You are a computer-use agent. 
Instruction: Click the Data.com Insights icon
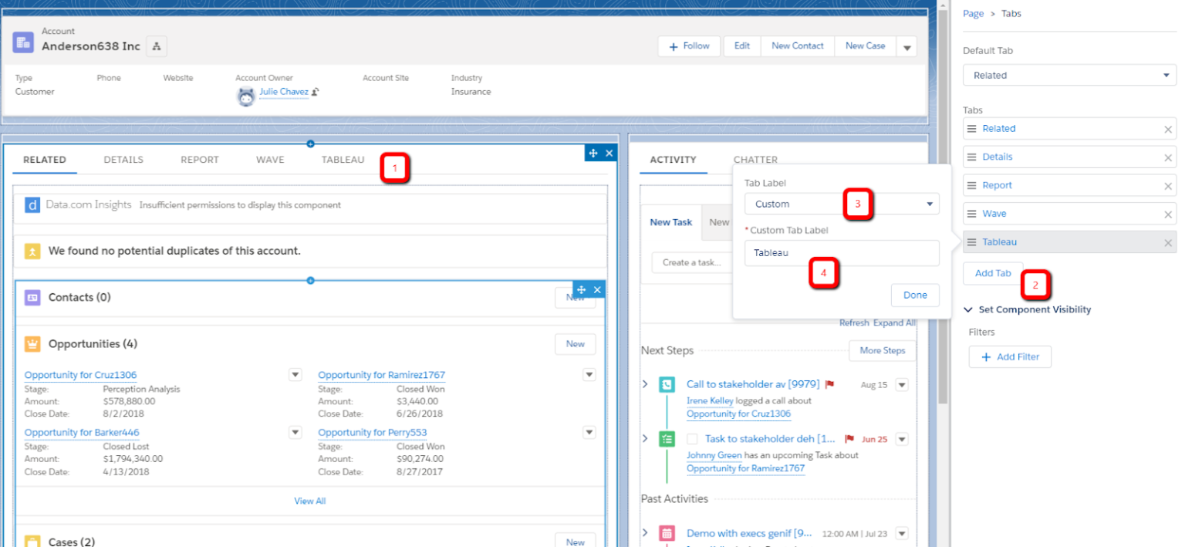point(33,205)
